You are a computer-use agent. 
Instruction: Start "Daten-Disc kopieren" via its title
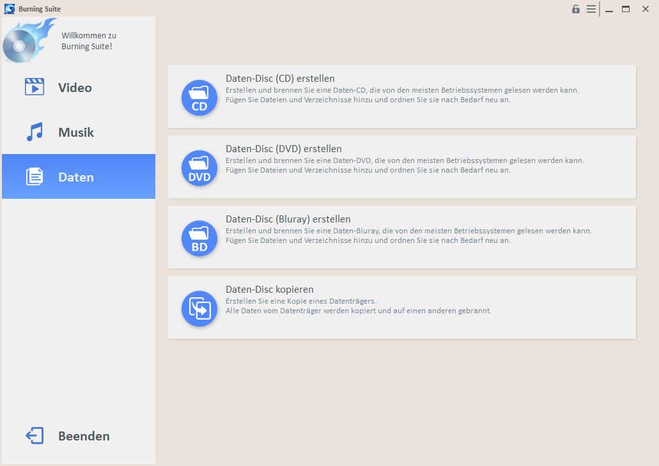tap(269, 290)
